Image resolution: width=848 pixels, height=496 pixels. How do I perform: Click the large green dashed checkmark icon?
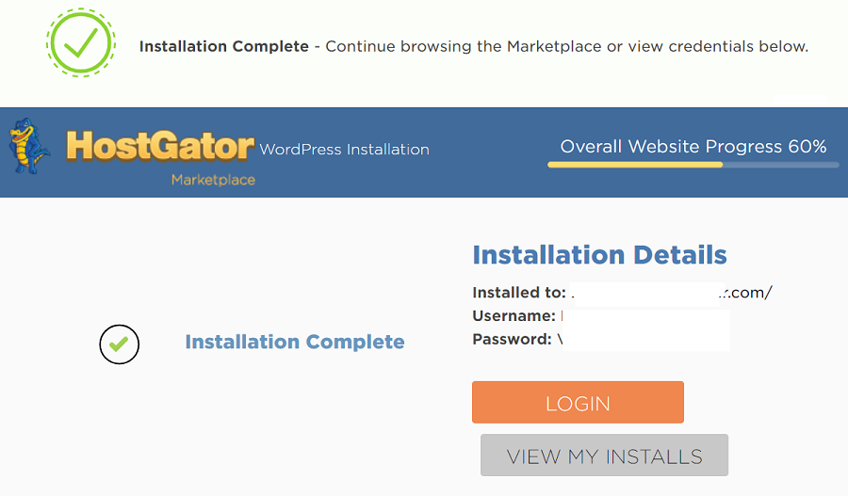tap(81, 42)
